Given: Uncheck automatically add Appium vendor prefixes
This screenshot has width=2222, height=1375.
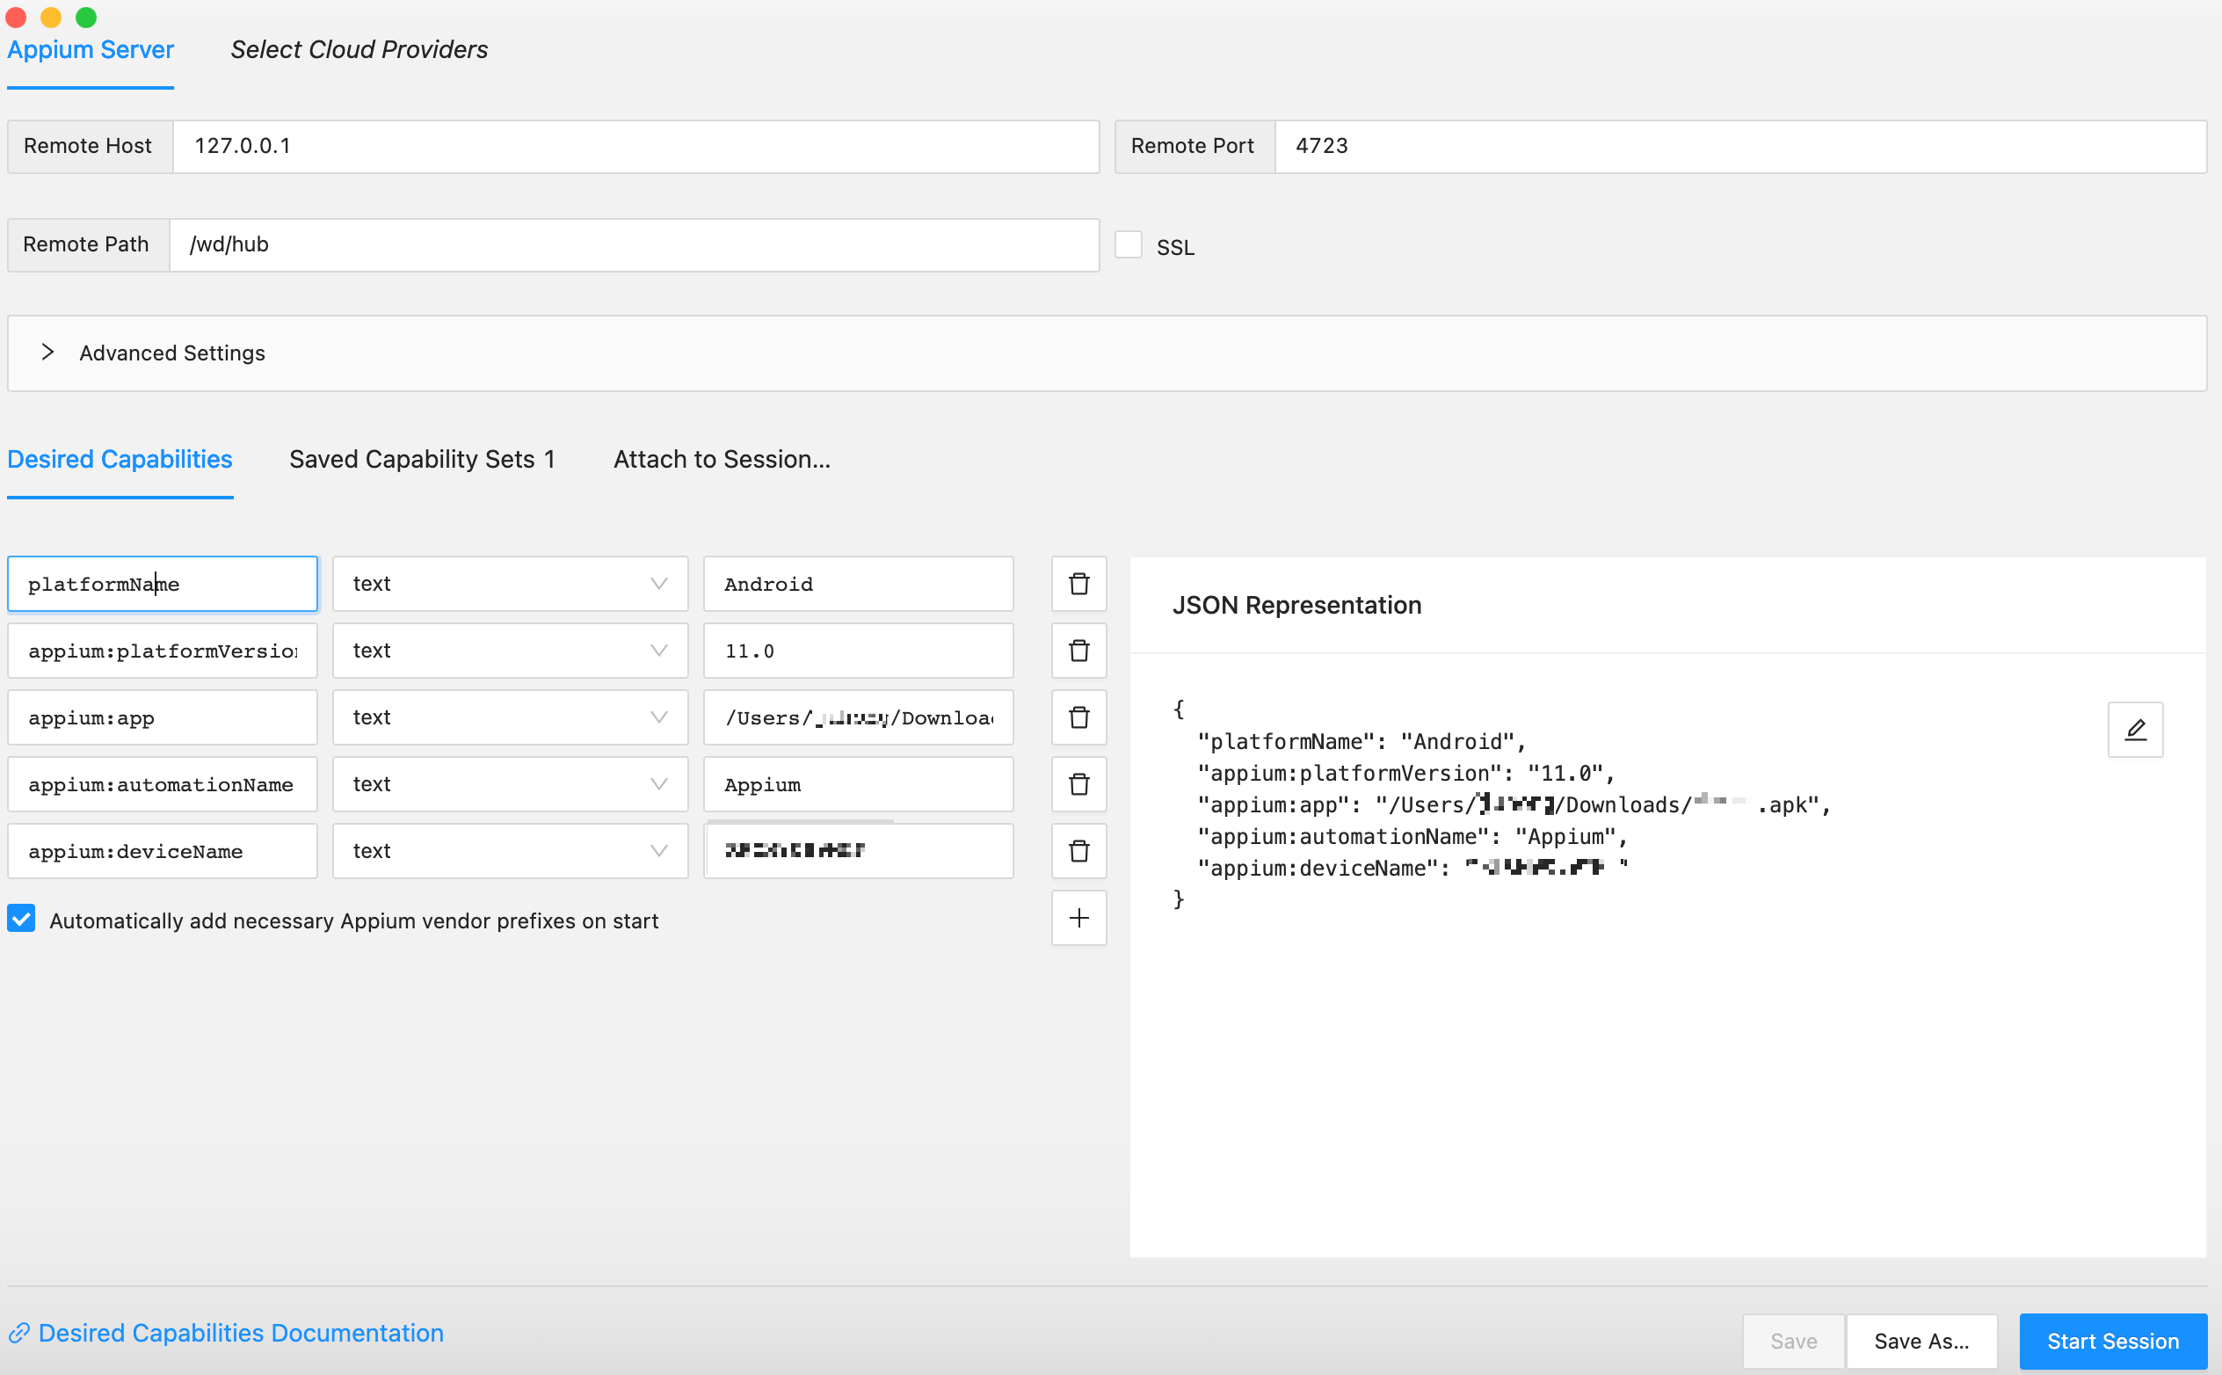Looking at the screenshot, I should point(21,919).
